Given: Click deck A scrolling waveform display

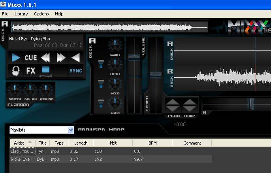Looking at the screenshot, I should click(x=223, y=51).
